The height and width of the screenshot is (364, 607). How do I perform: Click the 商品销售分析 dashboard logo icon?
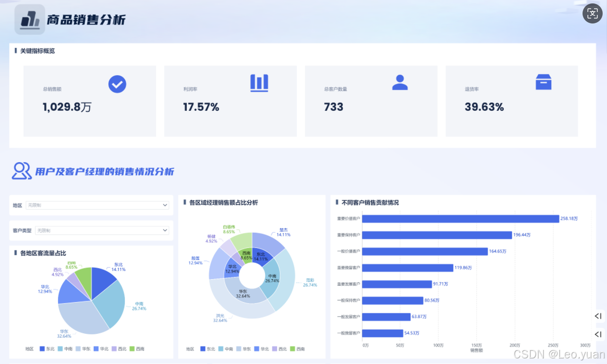[x=30, y=19]
